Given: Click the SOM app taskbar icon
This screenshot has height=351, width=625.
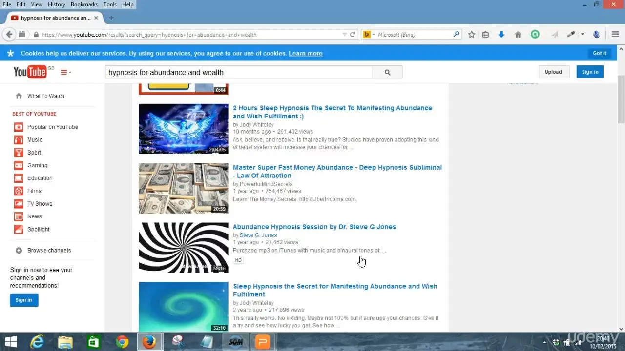Looking at the screenshot, I should coord(236,342).
